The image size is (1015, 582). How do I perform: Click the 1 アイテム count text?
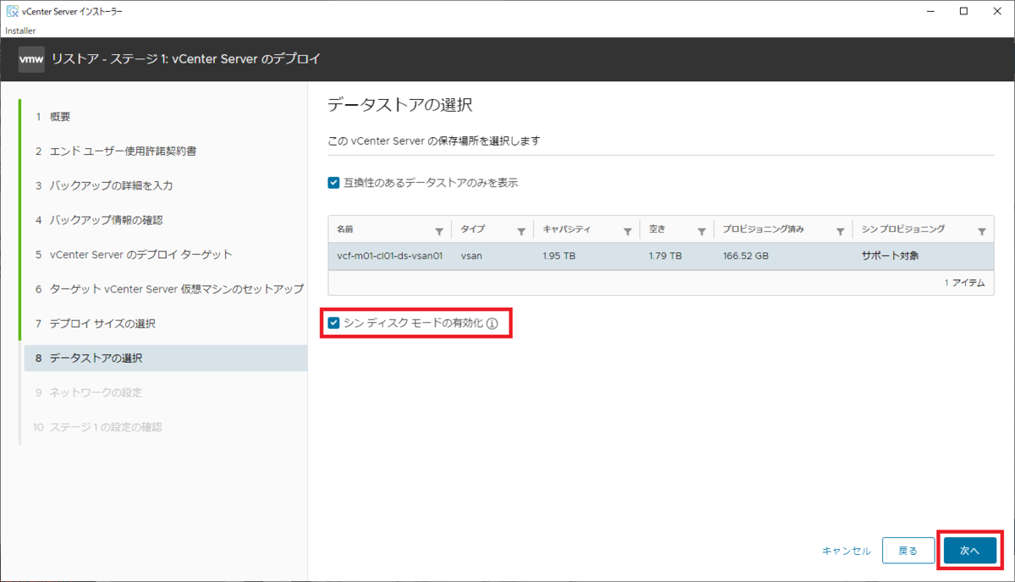point(964,283)
